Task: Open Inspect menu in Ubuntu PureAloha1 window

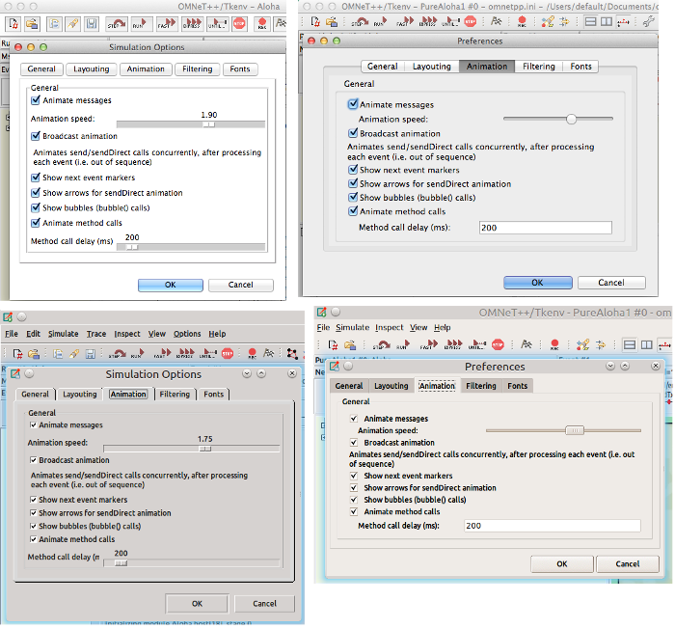Action: click(x=390, y=327)
